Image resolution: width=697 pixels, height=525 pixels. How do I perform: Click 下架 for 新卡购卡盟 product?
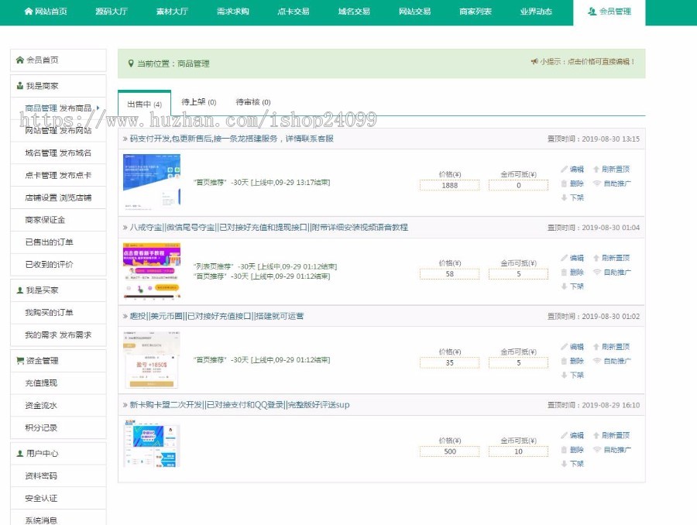click(572, 464)
